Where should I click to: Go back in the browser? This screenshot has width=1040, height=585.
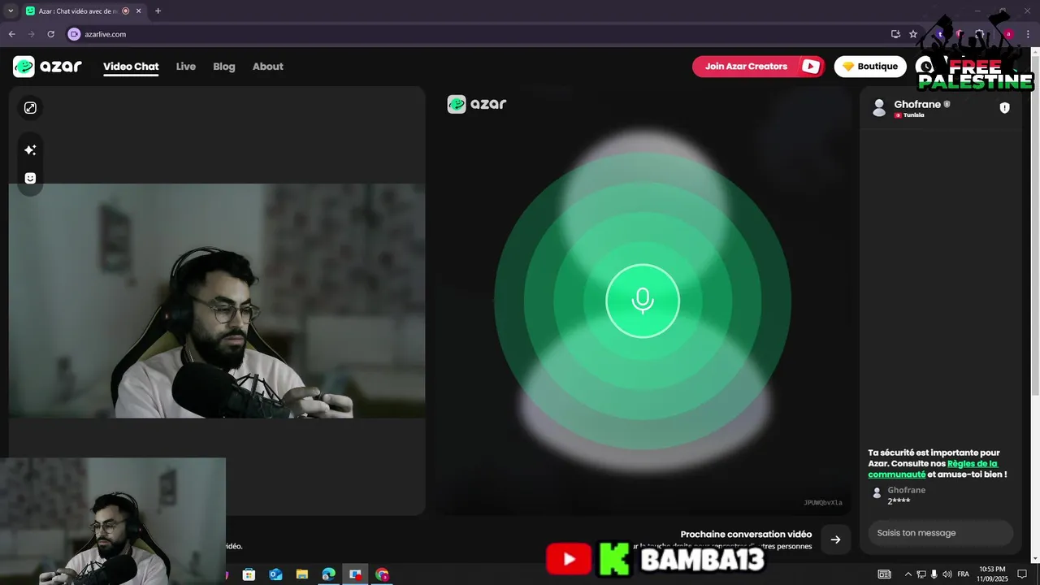11,34
